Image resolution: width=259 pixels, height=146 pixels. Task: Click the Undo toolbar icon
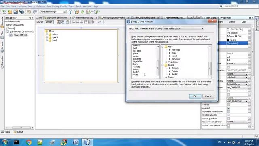pos(29,12)
